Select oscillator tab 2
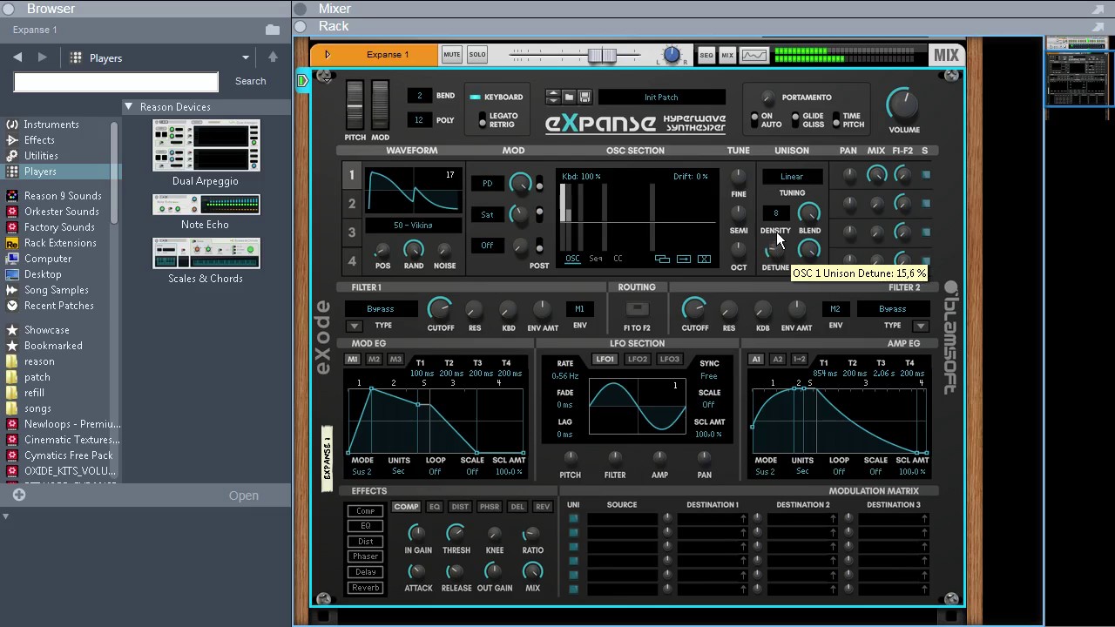Image resolution: width=1115 pixels, height=627 pixels. pos(352,204)
